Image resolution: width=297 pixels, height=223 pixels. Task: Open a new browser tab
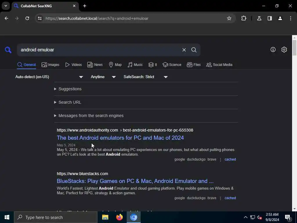pos(85,6)
